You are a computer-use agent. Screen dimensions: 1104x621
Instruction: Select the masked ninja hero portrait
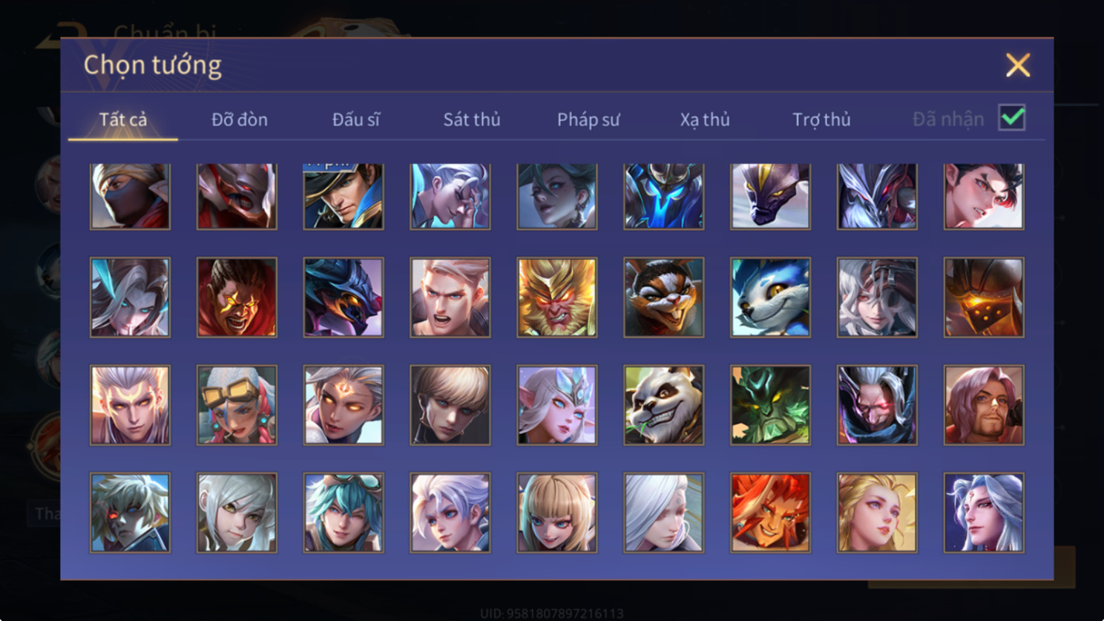pos(130,197)
